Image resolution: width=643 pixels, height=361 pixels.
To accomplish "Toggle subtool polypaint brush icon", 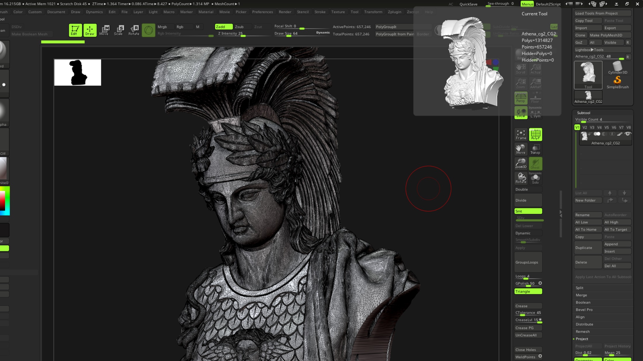I will 620,134.
